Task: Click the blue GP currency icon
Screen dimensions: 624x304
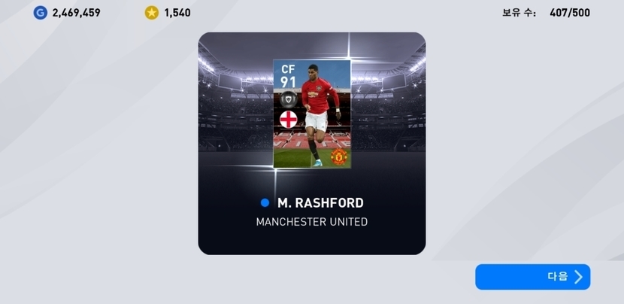Action: tap(40, 13)
